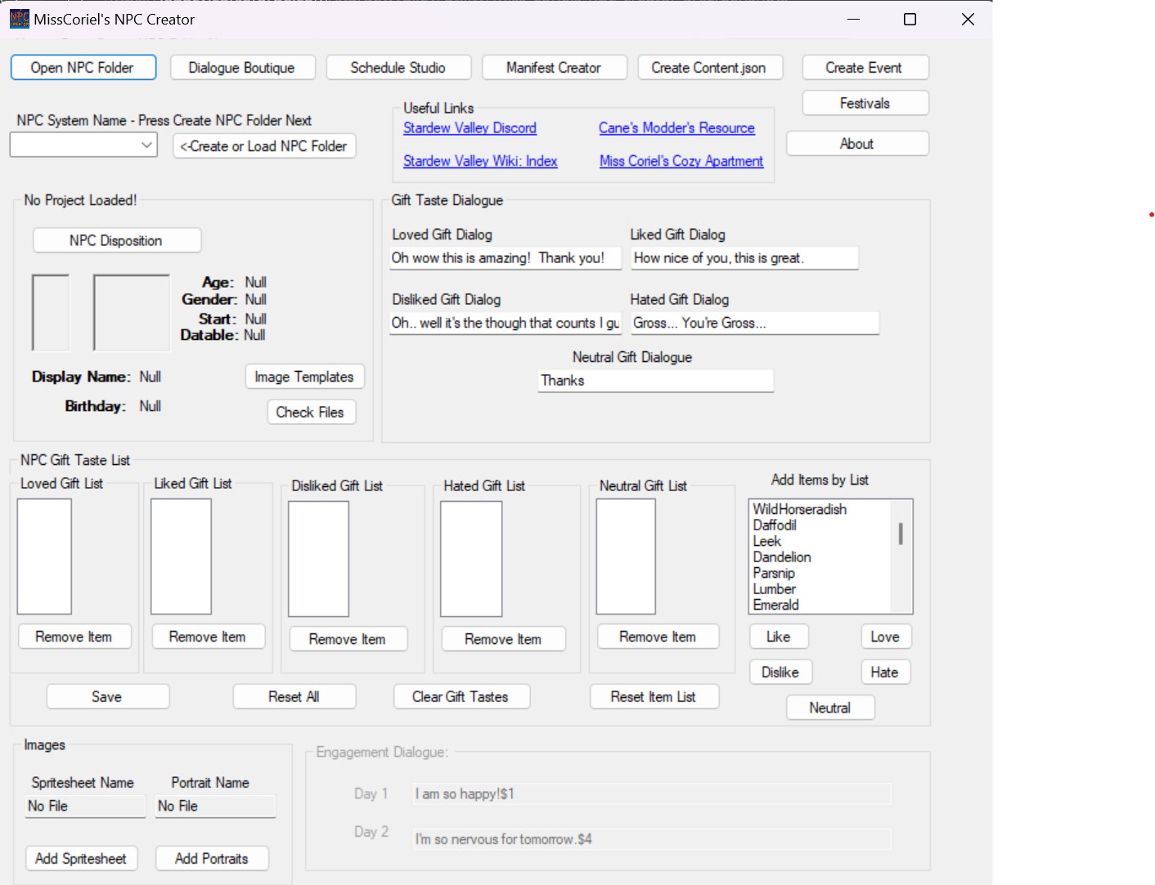The image size is (1155, 885).
Task: Click the Reset All button
Action: (x=294, y=697)
